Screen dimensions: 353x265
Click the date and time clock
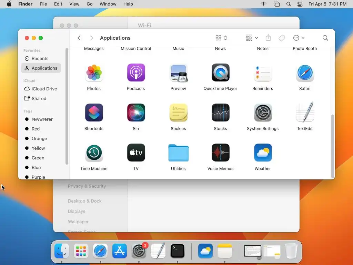point(327,4)
